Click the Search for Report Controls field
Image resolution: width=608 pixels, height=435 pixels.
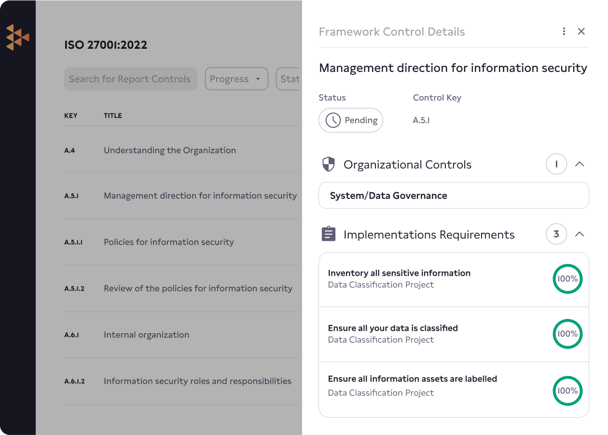click(131, 79)
